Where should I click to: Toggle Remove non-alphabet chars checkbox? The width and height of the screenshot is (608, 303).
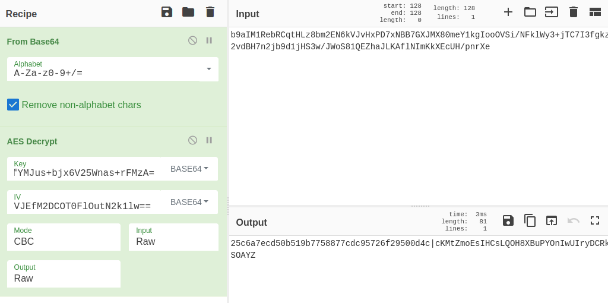[x=13, y=105]
